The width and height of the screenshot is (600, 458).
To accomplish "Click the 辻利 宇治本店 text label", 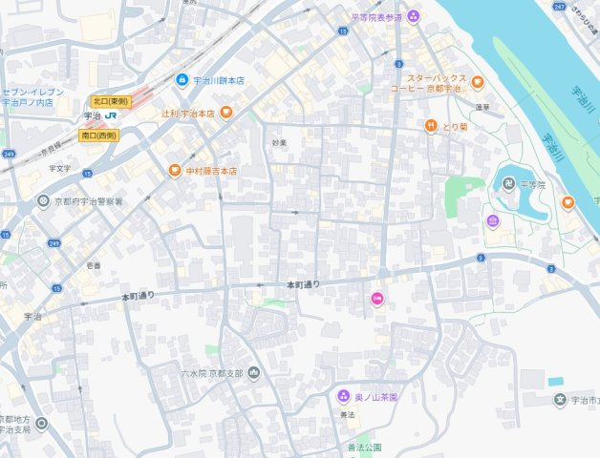I will tap(188, 114).
